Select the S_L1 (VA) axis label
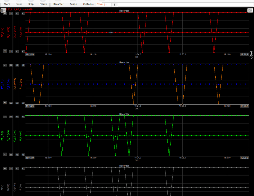The height and width of the screenshot is (196, 254). pos(8,32)
